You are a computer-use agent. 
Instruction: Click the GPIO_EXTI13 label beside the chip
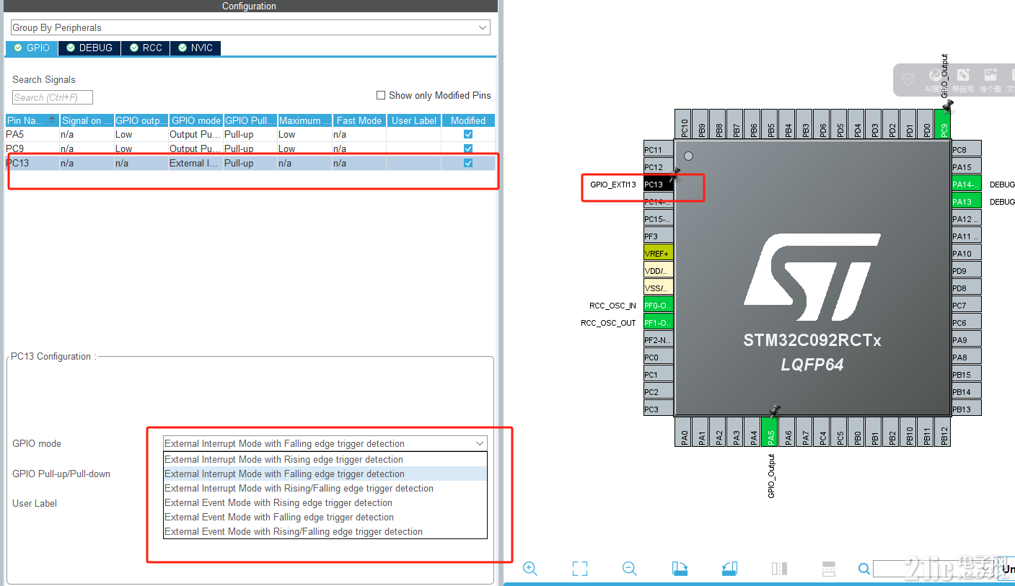pos(613,185)
